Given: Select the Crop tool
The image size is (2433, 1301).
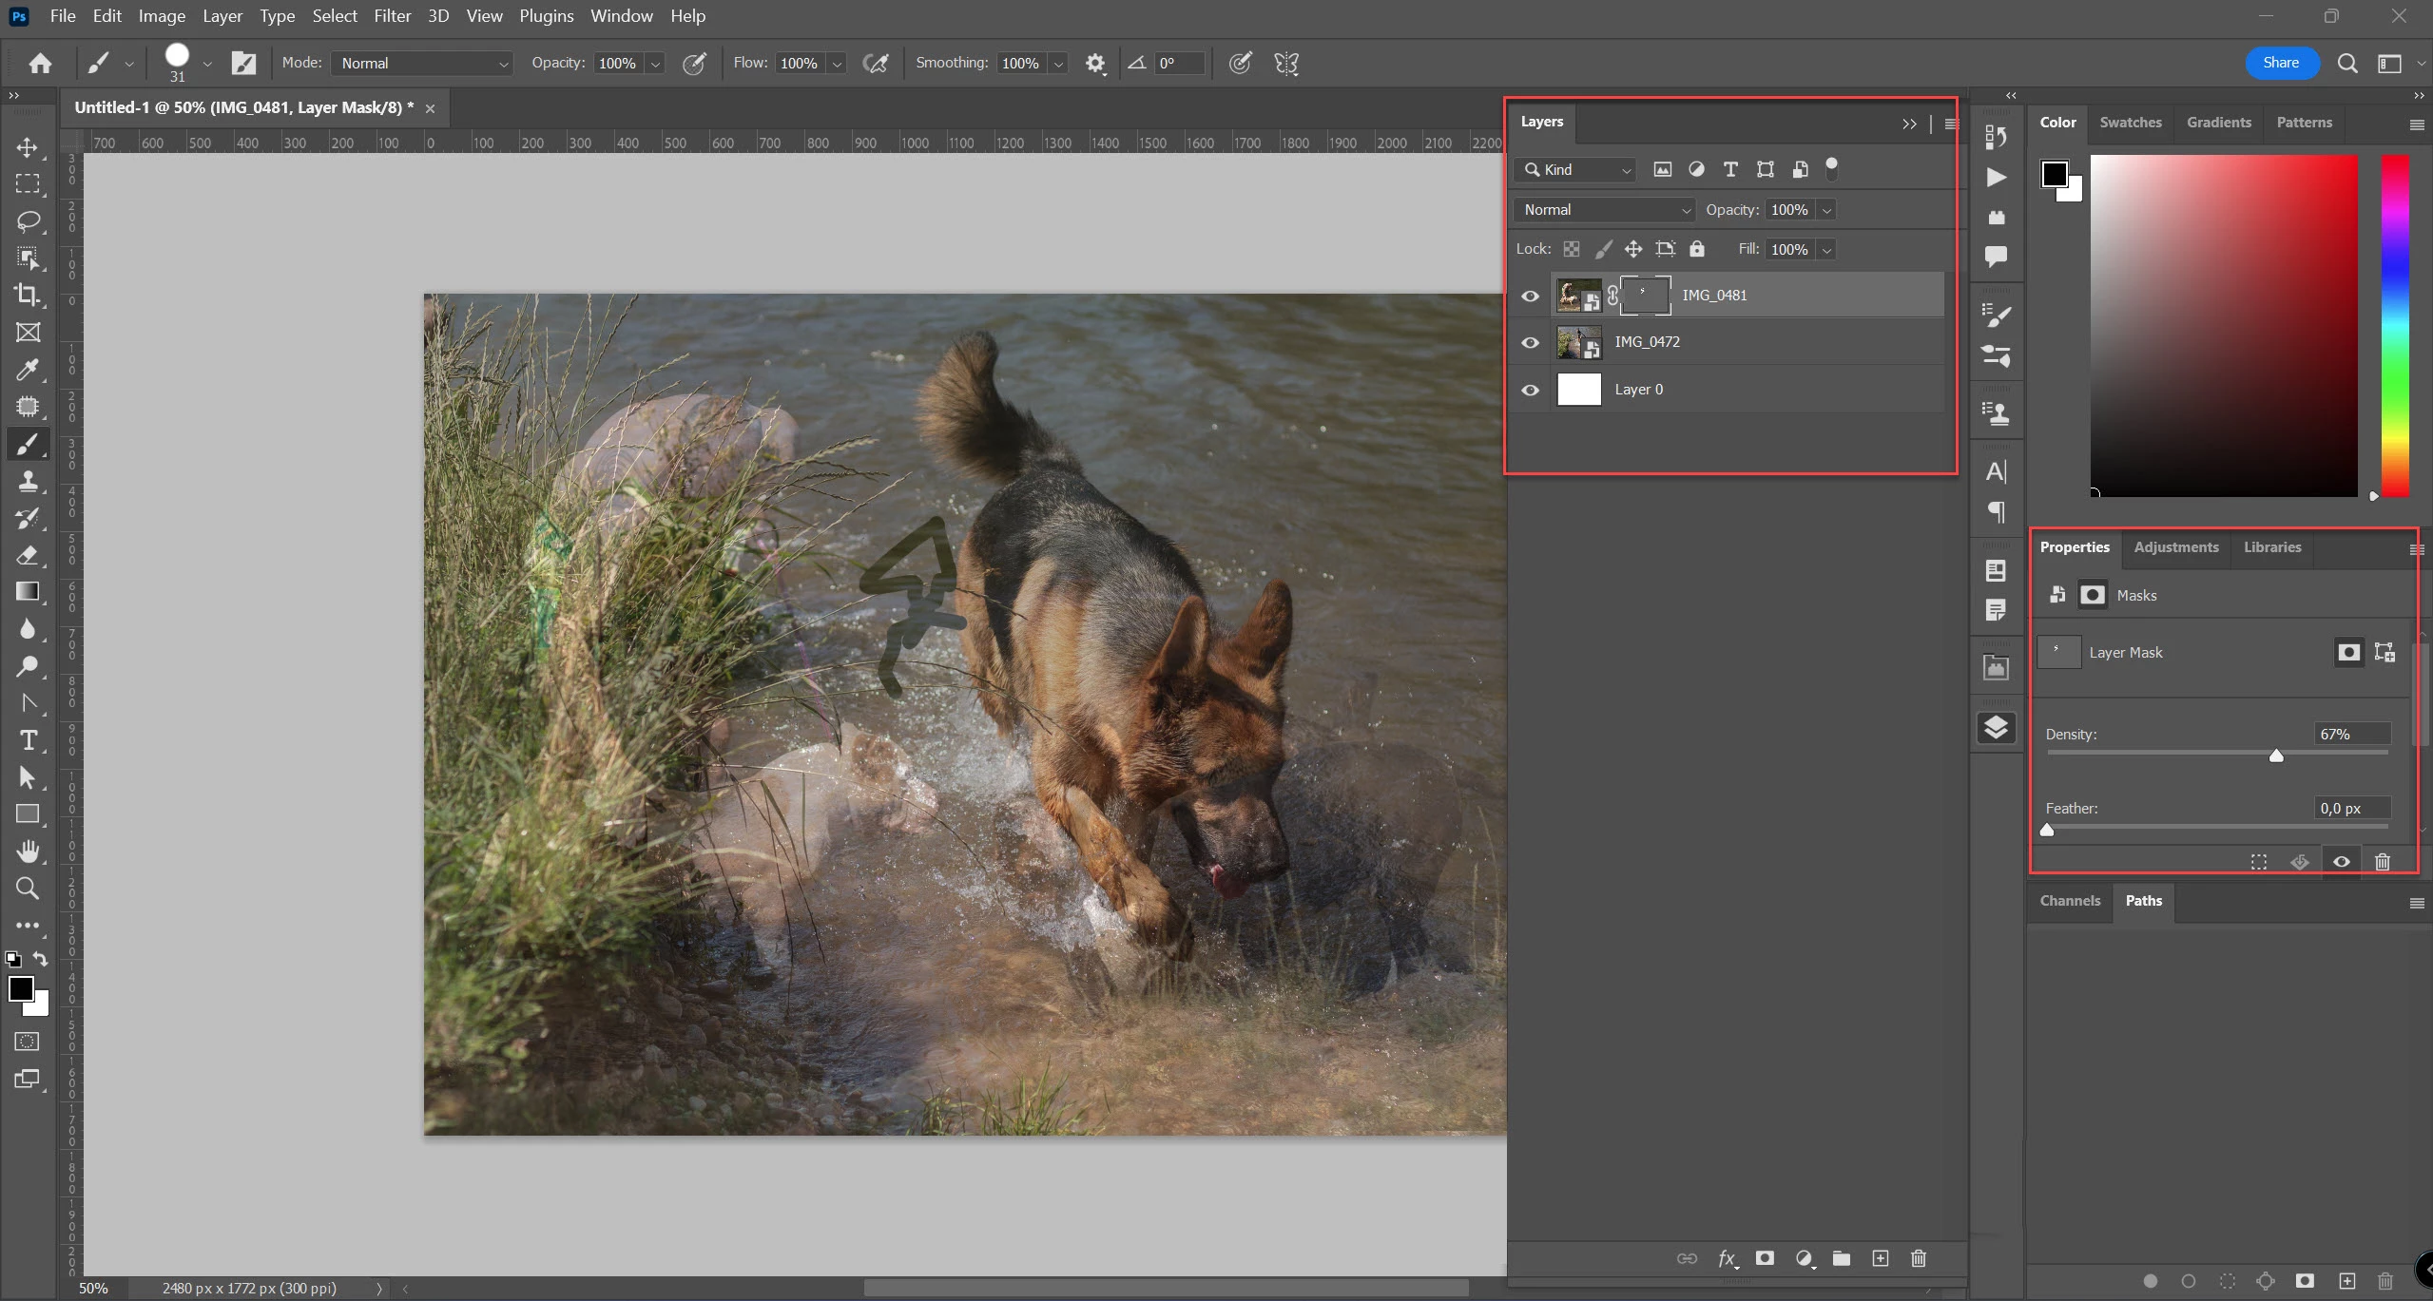Looking at the screenshot, I should (x=28, y=295).
